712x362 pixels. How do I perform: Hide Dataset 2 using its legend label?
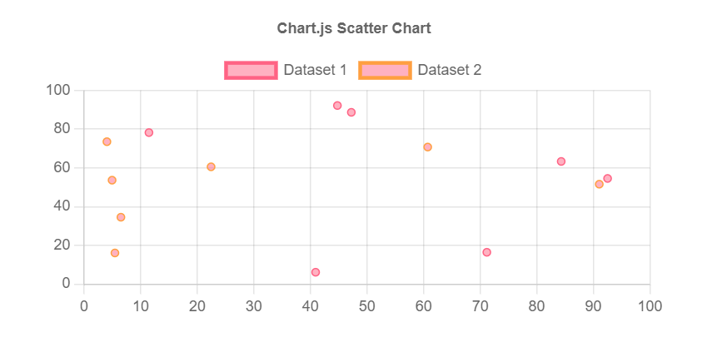[x=449, y=70]
